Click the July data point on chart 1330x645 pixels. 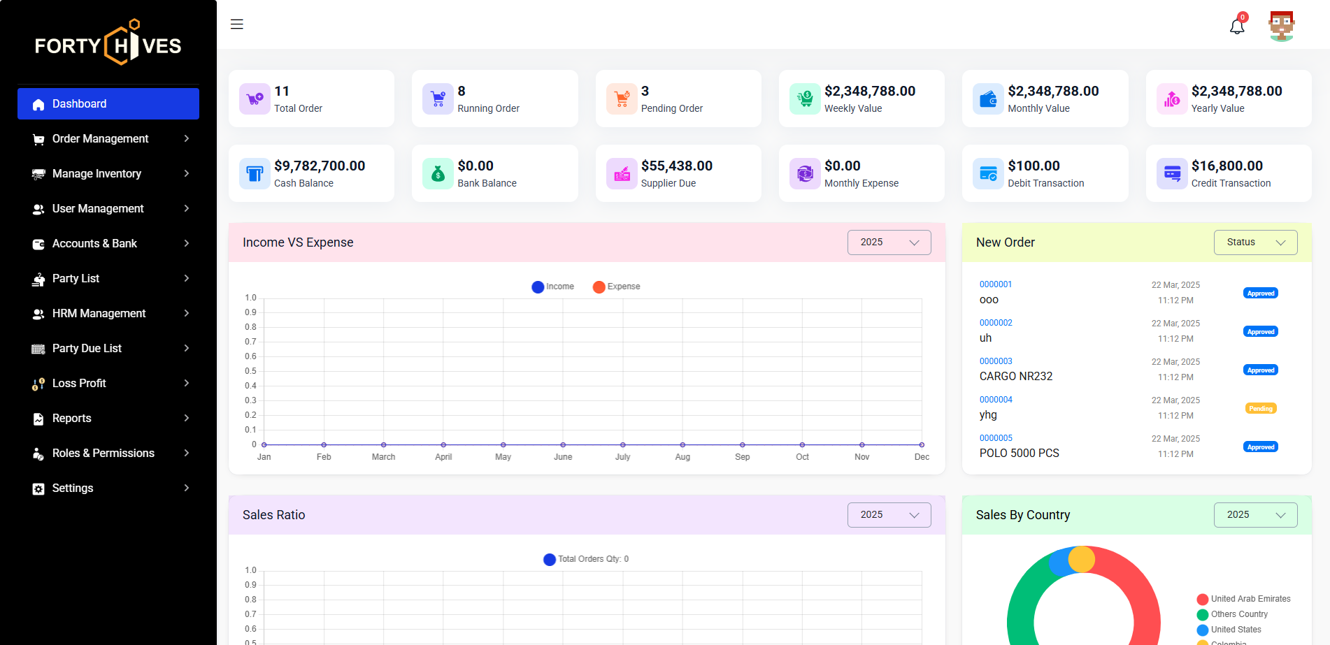point(623,444)
